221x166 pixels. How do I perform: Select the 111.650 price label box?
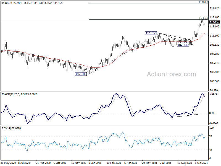point(151,33)
